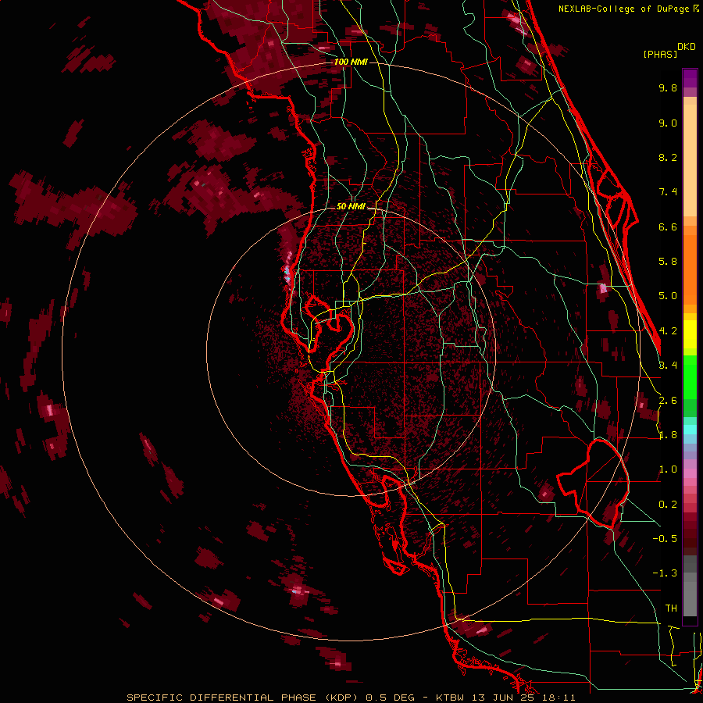703x703 pixels.
Task: Click the 4.2 legend value
Action: click(x=668, y=331)
